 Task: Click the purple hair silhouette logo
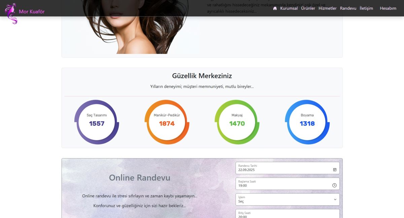[x=11, y=13]
